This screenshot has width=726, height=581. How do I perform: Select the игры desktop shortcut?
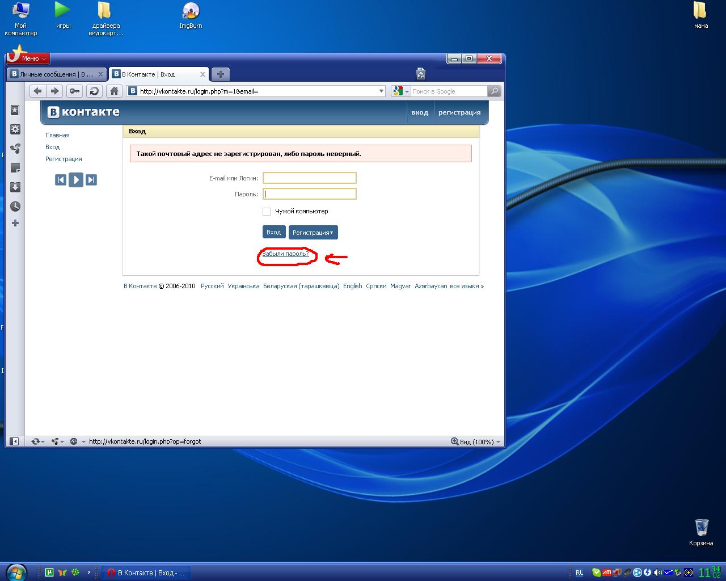(63, 16)
